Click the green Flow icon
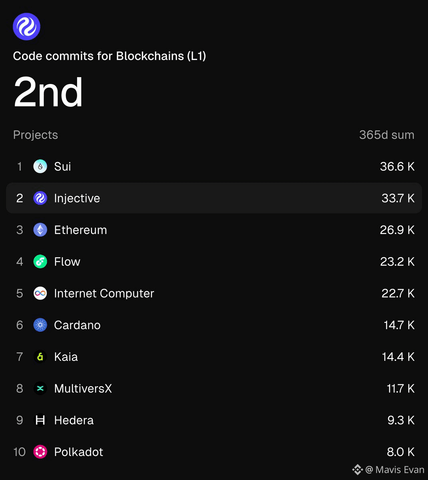 (x=40, y=262)
